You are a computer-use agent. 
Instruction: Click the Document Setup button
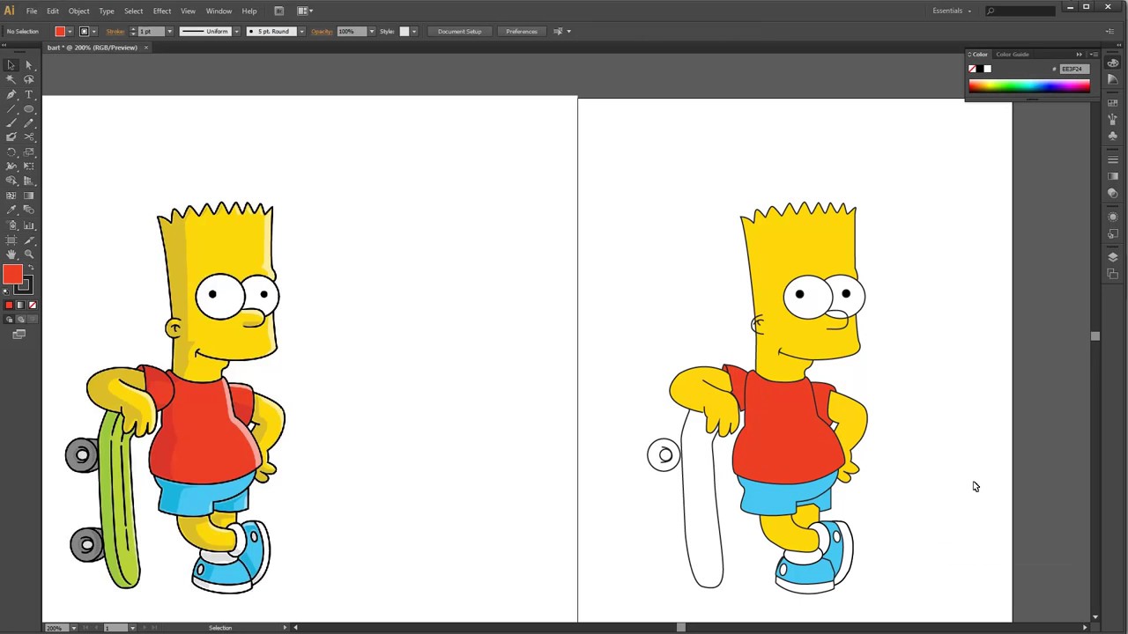click(x=459, y=31)
